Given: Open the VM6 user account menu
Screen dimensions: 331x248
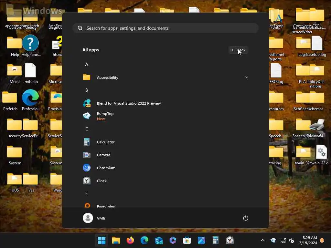Looking at the screenshot, I should click(94, 218).
